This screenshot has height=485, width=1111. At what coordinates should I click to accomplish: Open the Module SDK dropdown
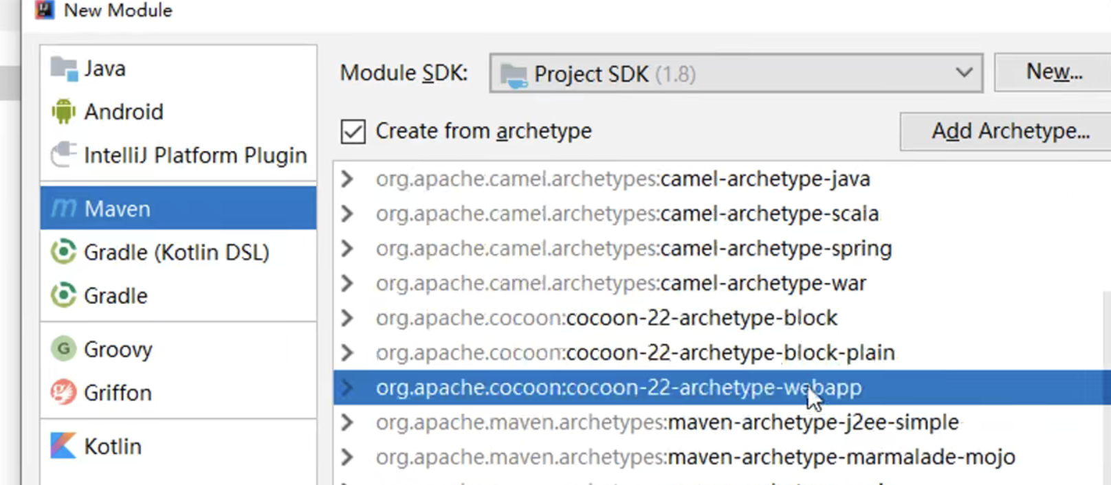coord(736,73)
